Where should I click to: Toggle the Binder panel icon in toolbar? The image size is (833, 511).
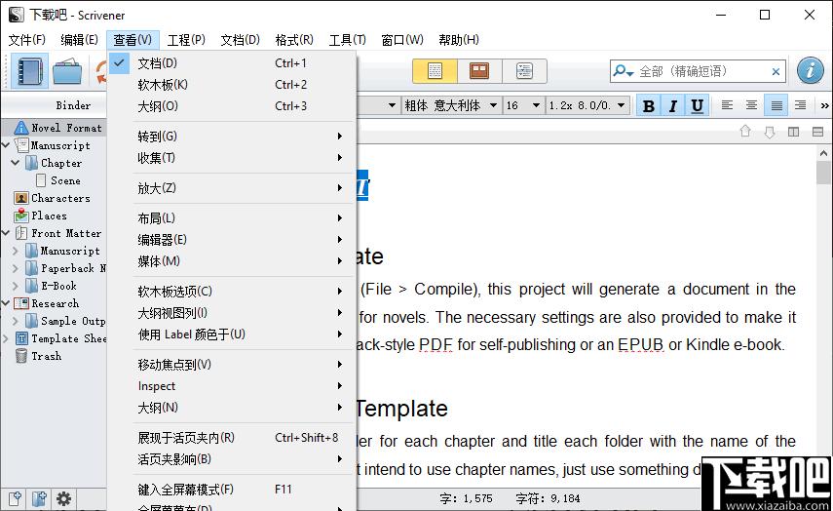pos(29,71)
